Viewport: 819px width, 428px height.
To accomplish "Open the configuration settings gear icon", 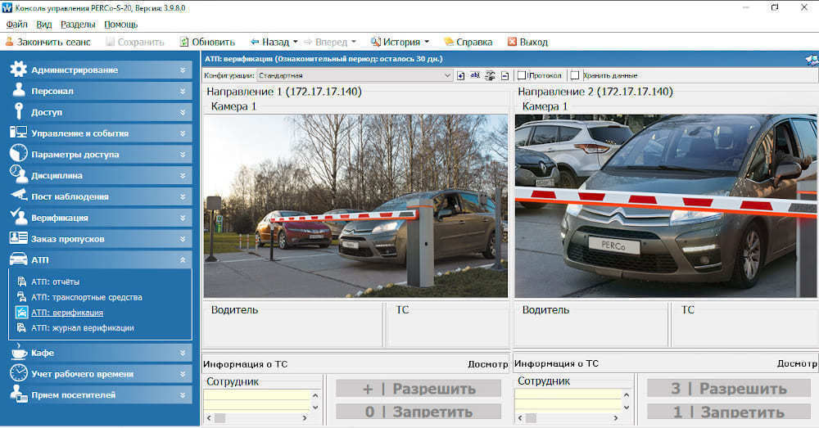I will 490,75.
